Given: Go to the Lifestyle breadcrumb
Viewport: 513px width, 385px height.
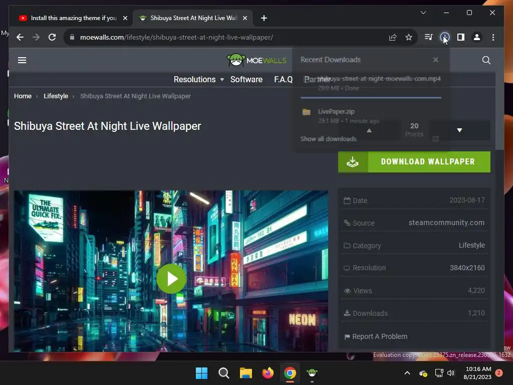Looking at the screenshot, I should 56,96.
